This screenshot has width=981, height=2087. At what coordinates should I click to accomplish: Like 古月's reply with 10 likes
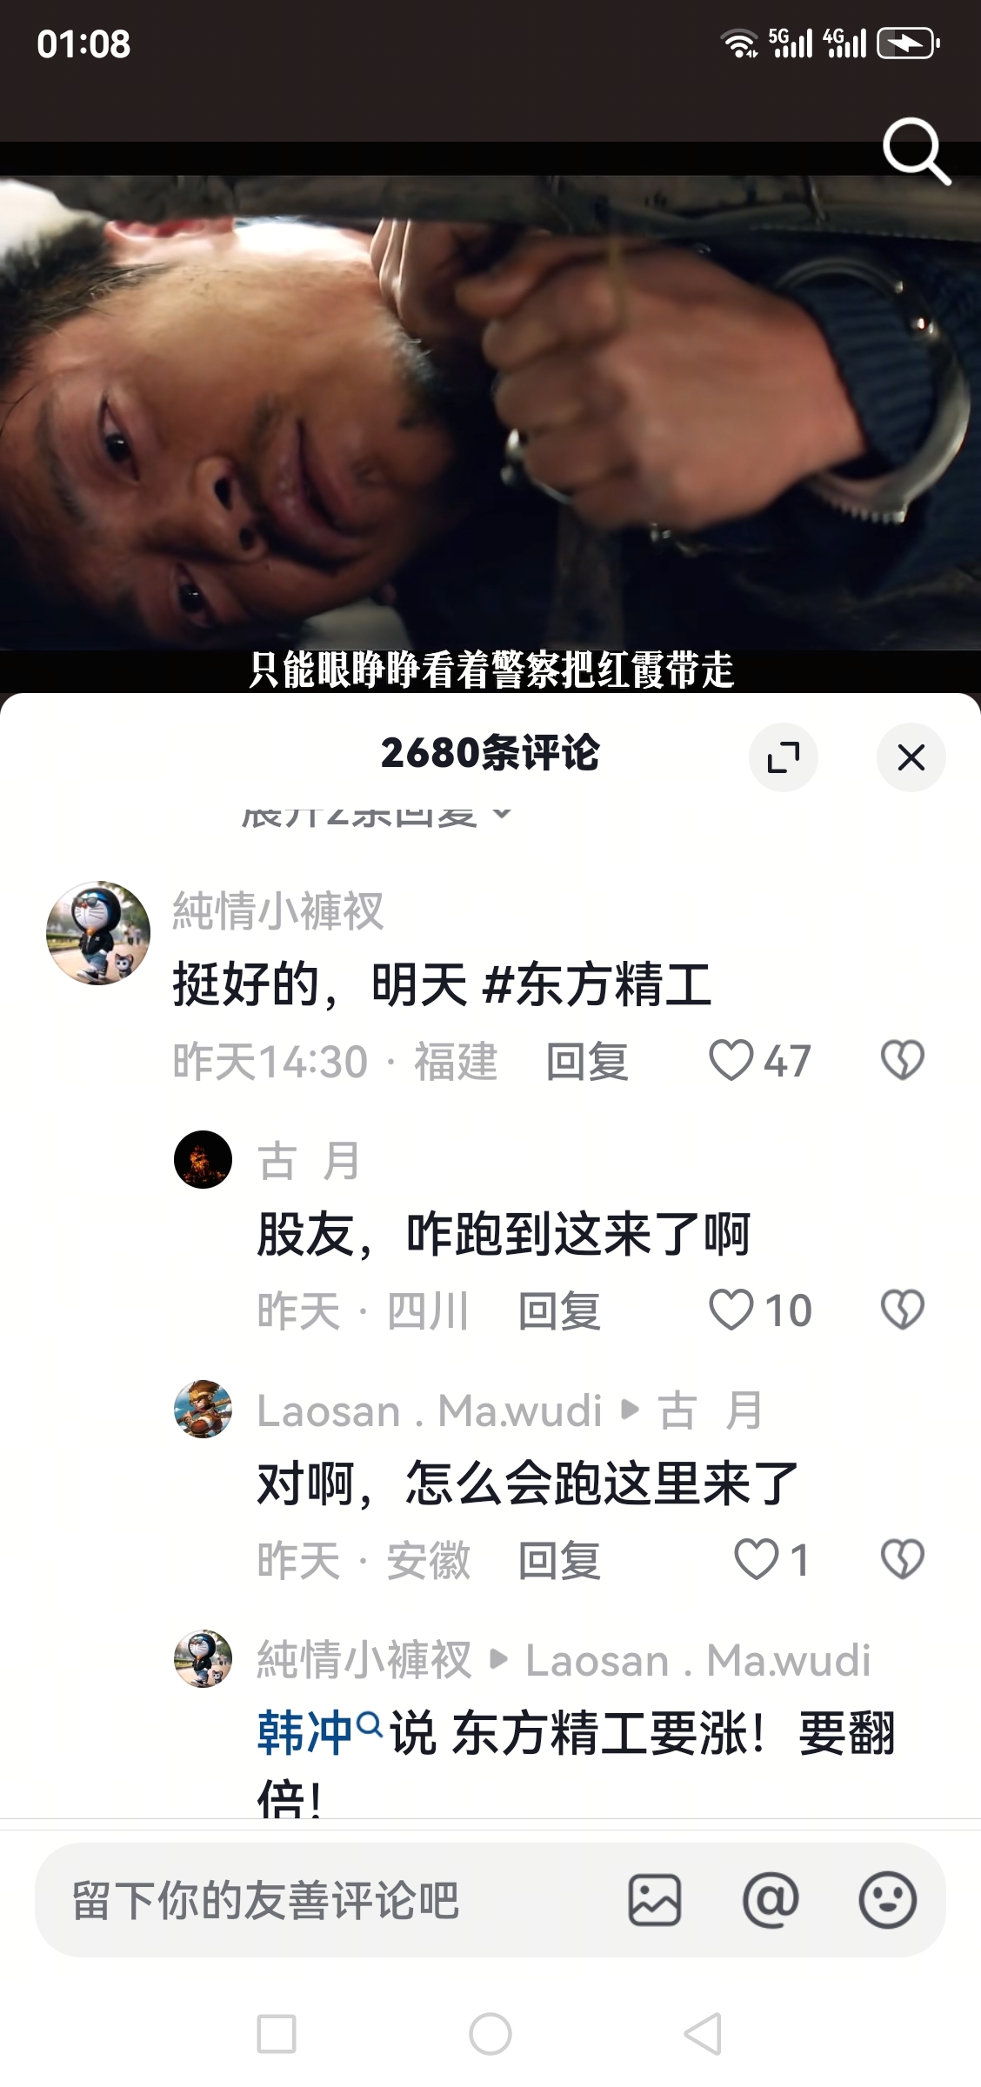760,1310
